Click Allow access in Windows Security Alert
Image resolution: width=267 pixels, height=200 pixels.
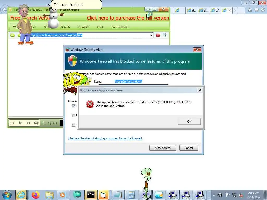(162, 148)
